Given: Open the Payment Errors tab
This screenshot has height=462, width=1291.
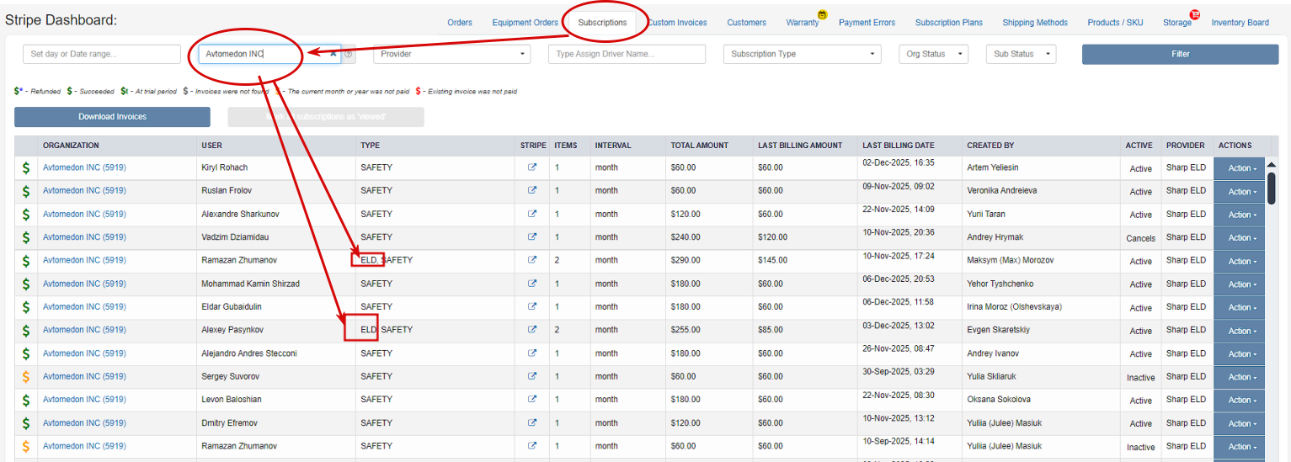Looking at the screenshot, I should pos(867,23).
